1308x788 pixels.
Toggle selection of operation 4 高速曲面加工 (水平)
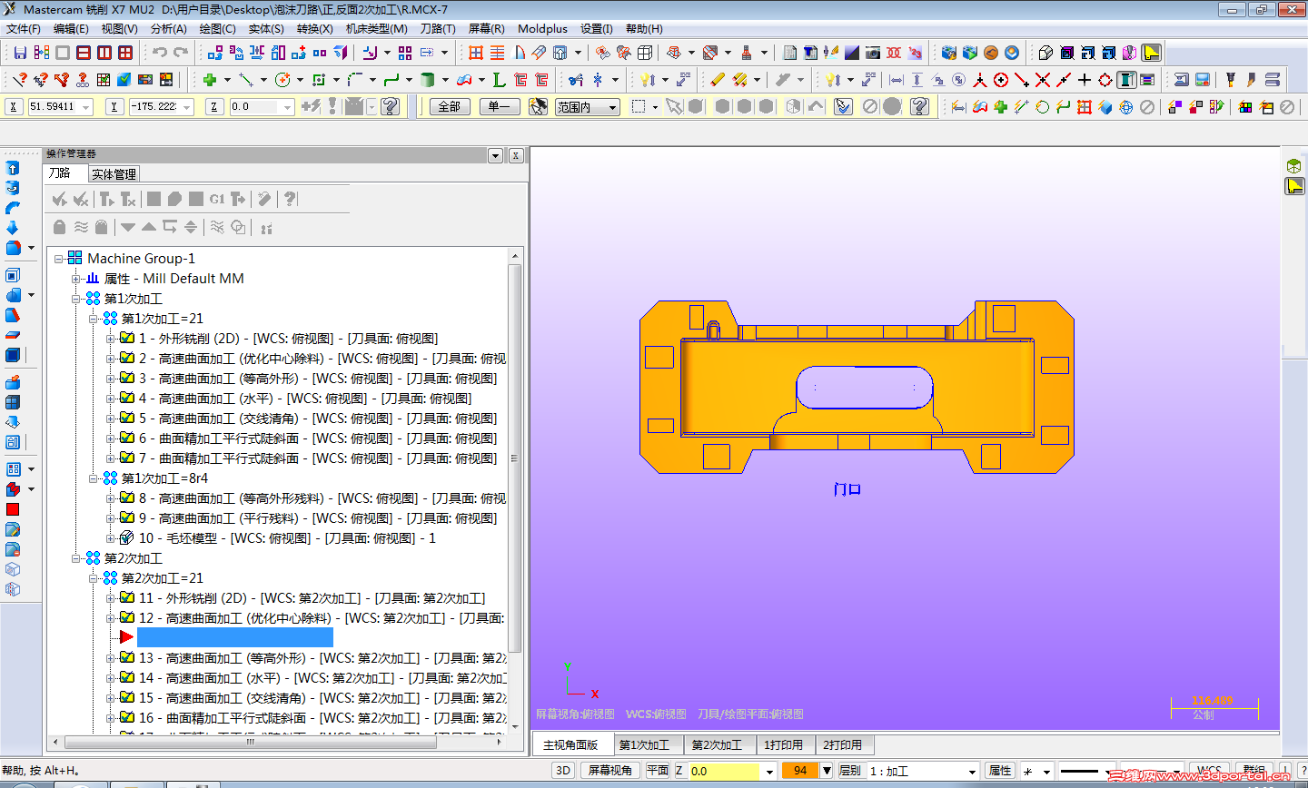(x=127, y=399)
